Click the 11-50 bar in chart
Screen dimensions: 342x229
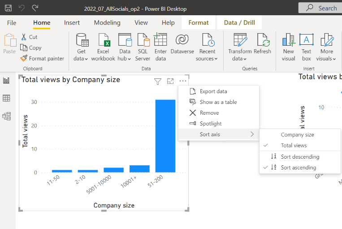[x=62, y=171]
